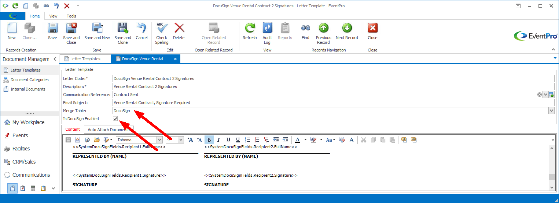Go to My Workplace module
The image size is (559, 203).
click(x=28, y=122)
